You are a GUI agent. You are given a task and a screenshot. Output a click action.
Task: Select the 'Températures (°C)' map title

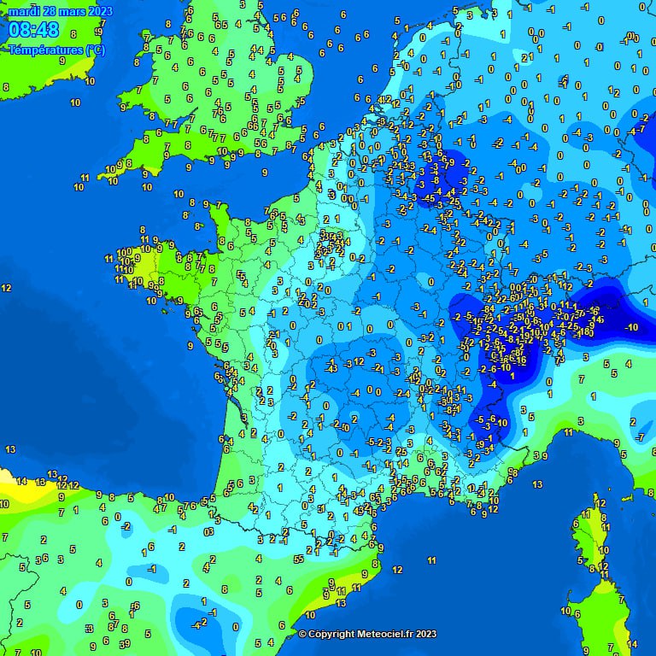point(56,50)
